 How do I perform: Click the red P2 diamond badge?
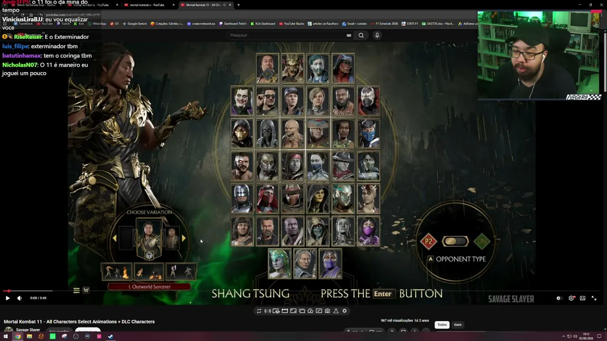click(x=428, y=242)
